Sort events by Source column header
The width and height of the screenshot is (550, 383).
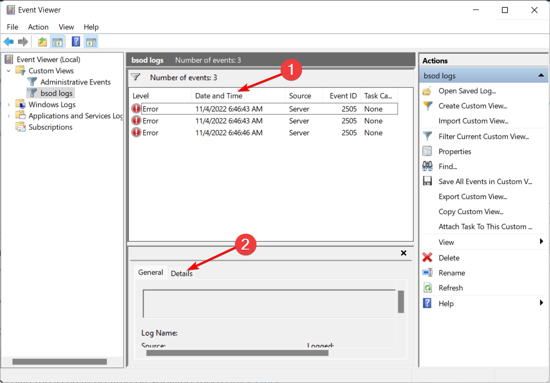coord(304,96)
